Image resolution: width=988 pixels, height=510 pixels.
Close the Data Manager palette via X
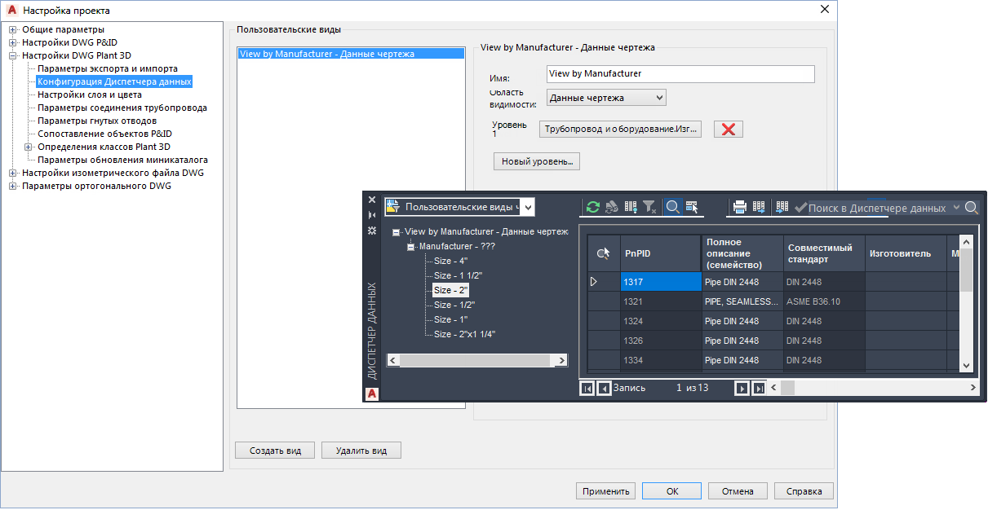click(372, 200)
